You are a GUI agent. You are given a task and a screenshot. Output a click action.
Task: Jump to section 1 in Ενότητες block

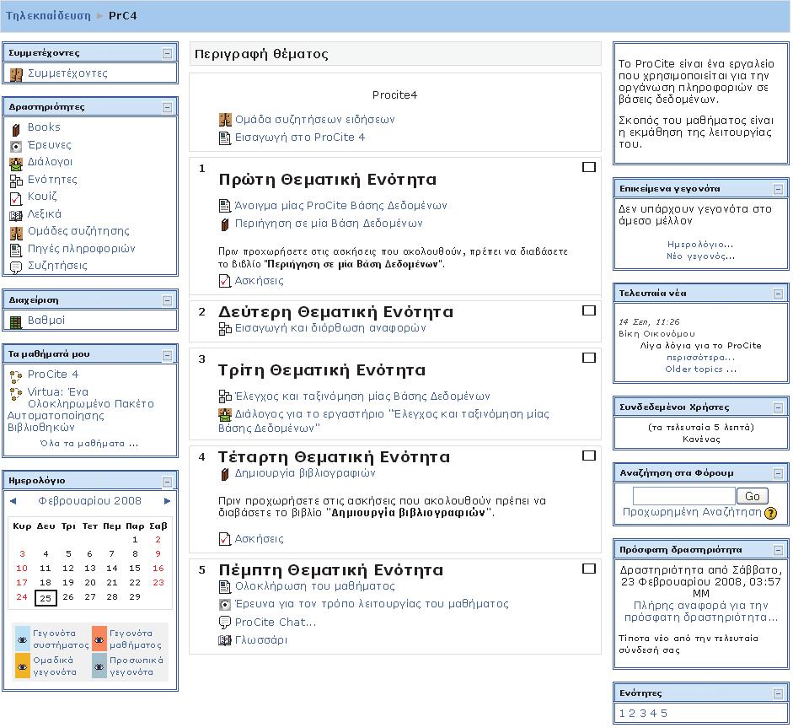tap(622, 714)
